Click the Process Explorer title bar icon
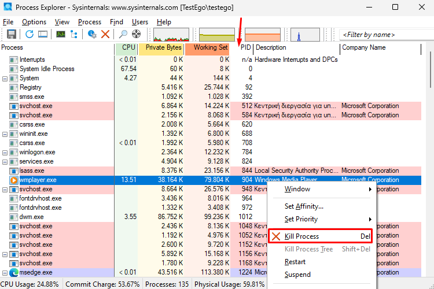 (8, 6)
